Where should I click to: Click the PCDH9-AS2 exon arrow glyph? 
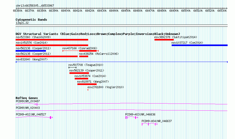51,118
